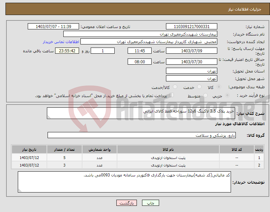This screenshot has width=270, height=212.
Task: Click row 2 need date 1403/07/12
Action: [29, 165]
